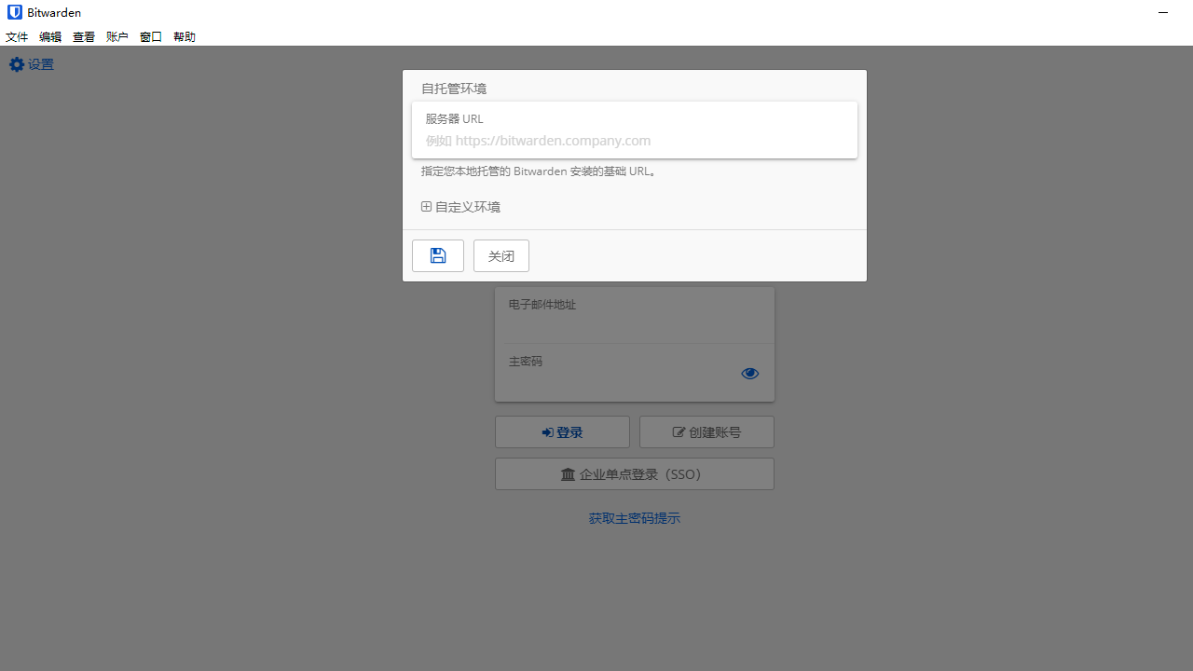Click the plus icon beside 自定义环境
This screenshot has height=671, width=1193.
[427, 206]
